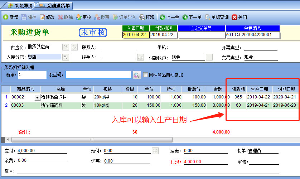This screenshot has height=179, width=300.
Task: Click the 审核 (Approve) toolbar button
Action: 83,17
